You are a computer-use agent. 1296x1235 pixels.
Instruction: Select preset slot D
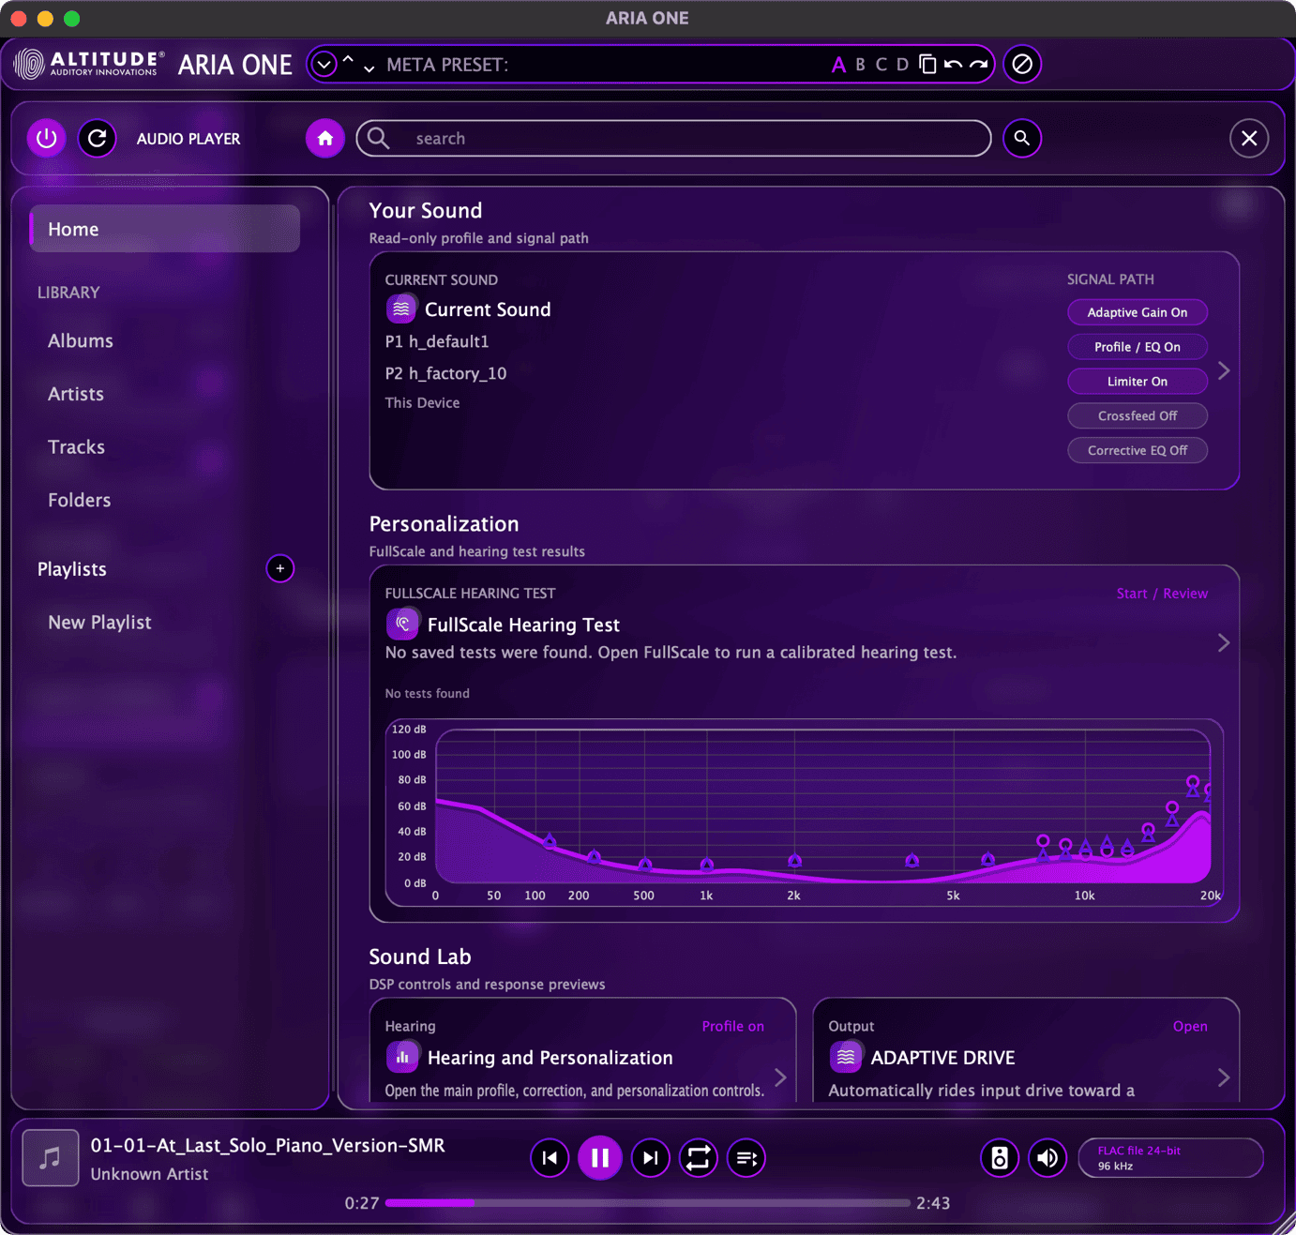902,65
